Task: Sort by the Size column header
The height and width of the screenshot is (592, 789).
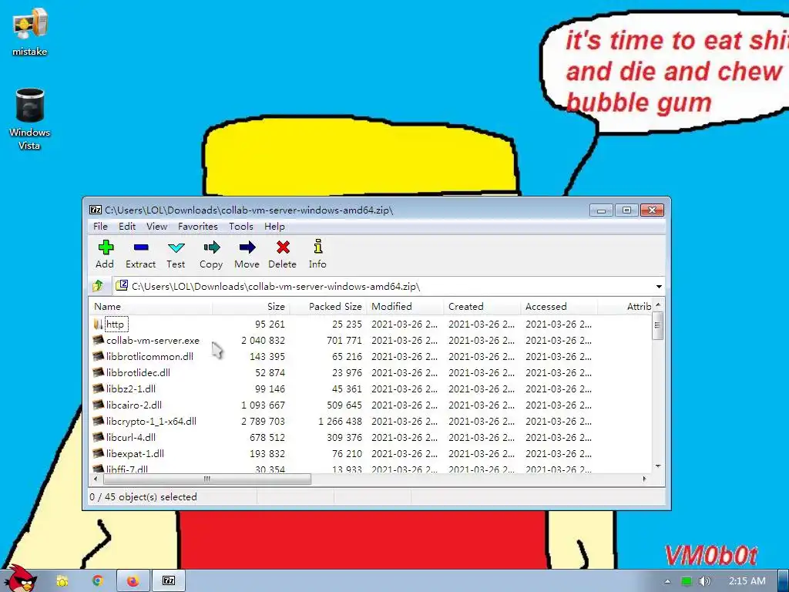Action: (251, 307)
